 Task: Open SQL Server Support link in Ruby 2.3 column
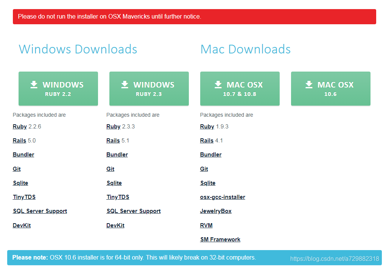(x=134, y=211)
